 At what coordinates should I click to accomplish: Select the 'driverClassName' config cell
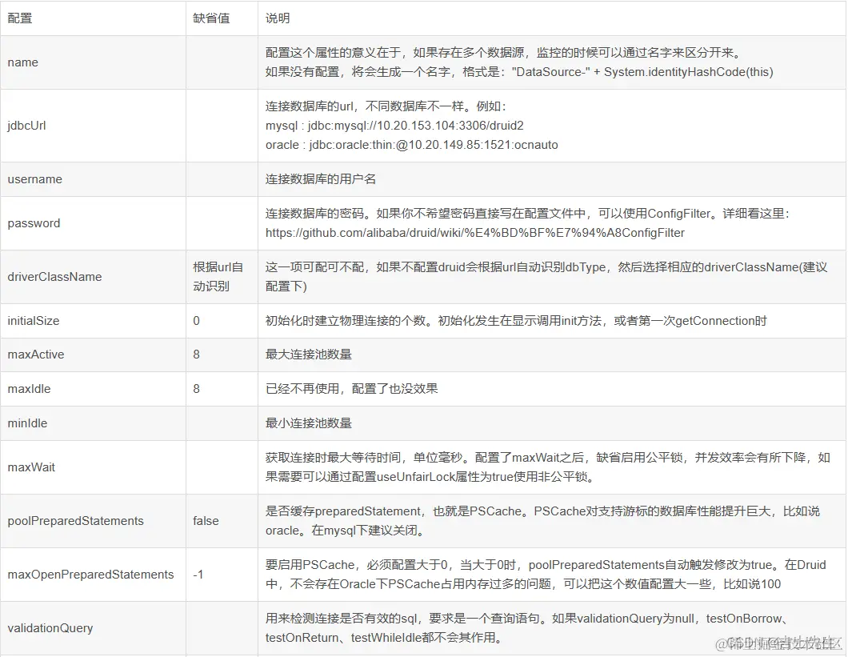tap(93, 277)
